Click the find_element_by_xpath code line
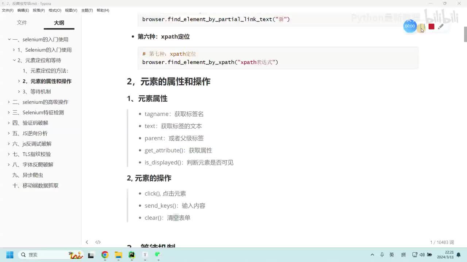 coord(210,62)
